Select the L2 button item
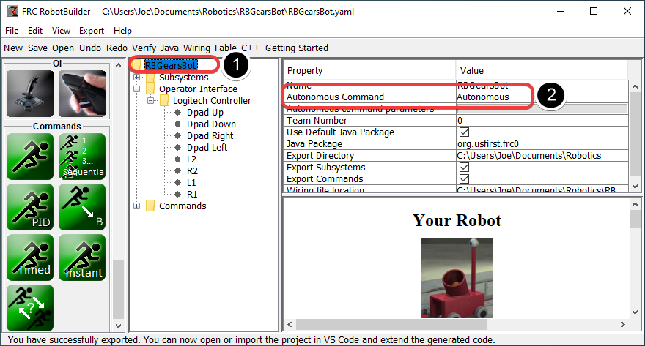Image resolution: width=645 pixels, height=346 pixels. [191, 159]
